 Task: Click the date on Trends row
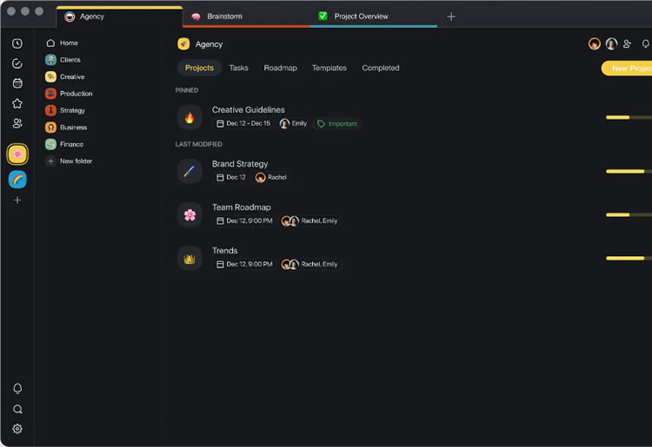coord(244,265)
